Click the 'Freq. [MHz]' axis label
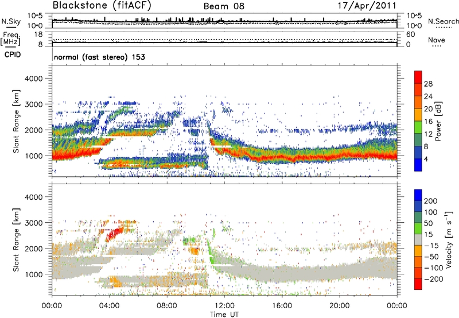This screenshot has width=459, height=318. point(10,39)
